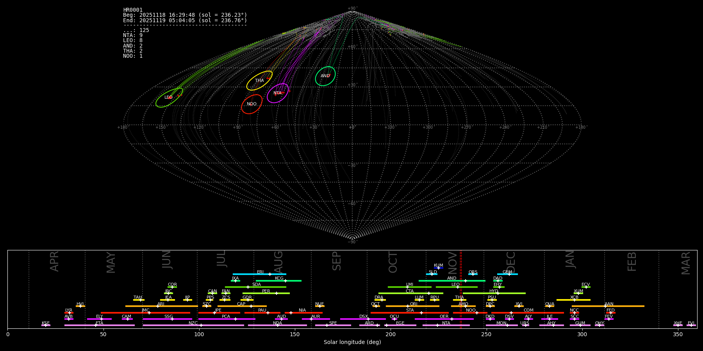Click the HR0001 title text
The height and width of the screenshot is (351, 703).
(133, 10)
